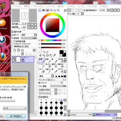Image resolution: width=121 pixels, height=121 pixels.
Task: Open the 【通常の円形】 brush shape dropdown
Action: click(x=56, y=90)
